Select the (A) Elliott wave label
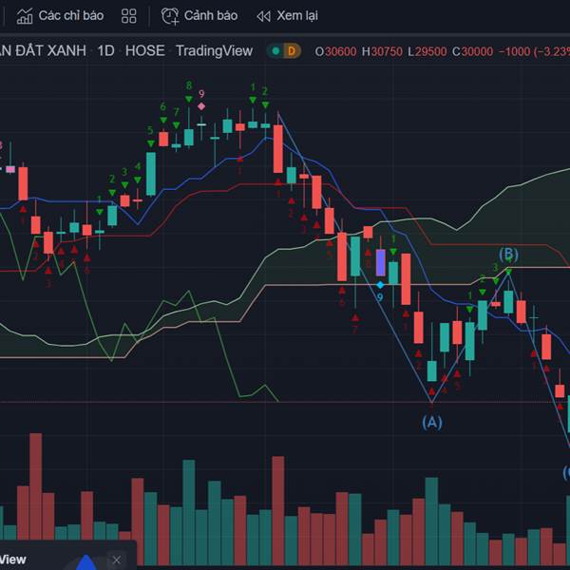Screen dimensions: 570x570 [x=432, y=423]
